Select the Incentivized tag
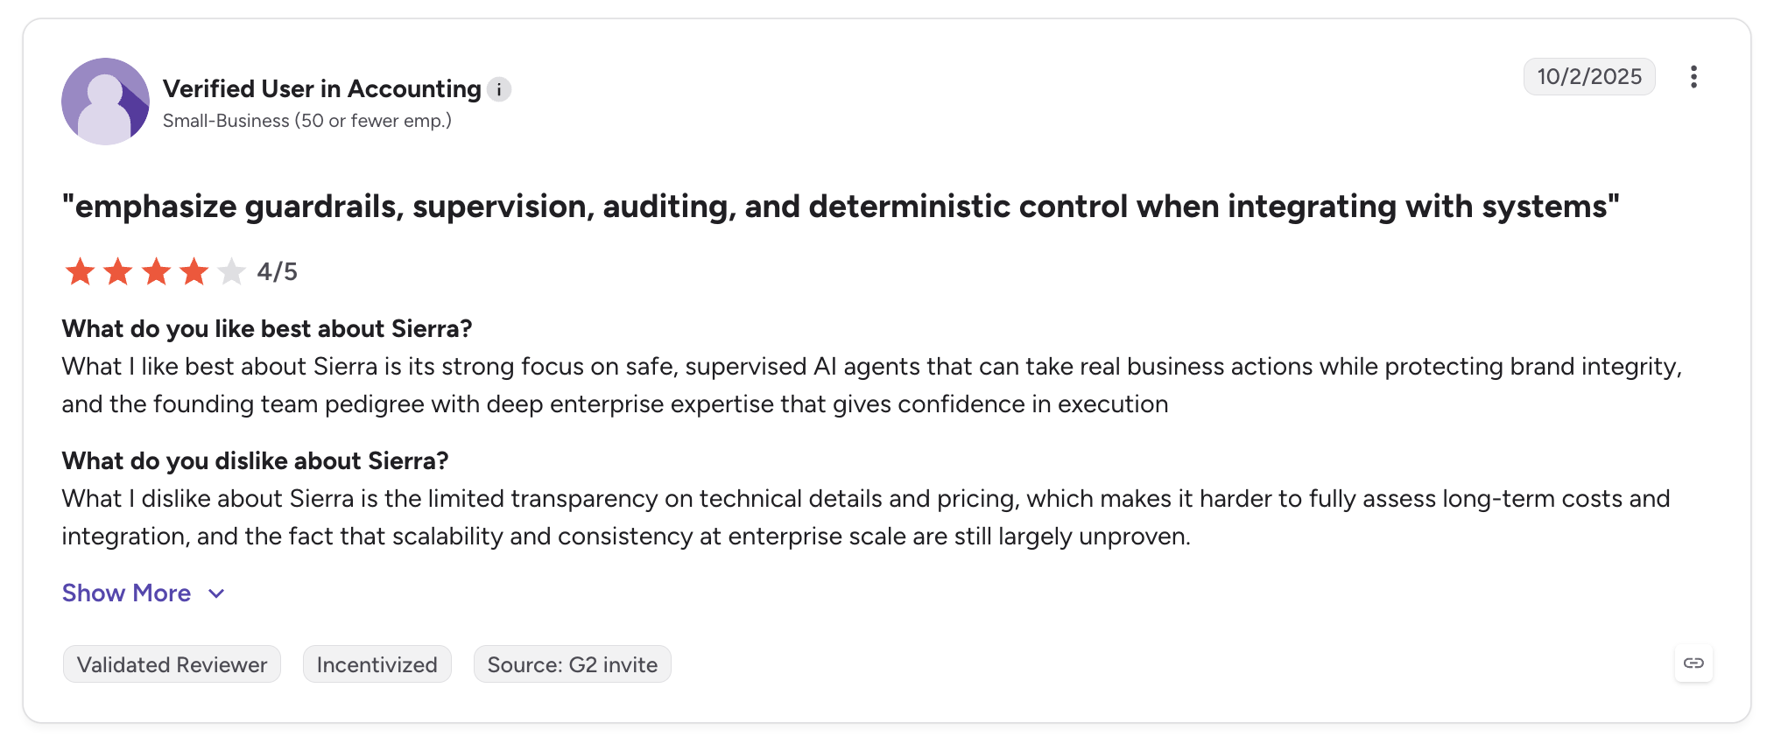 (377, 664)
